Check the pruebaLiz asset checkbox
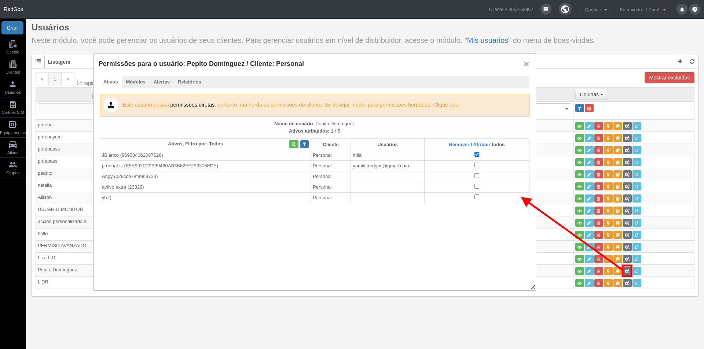 tap(477, 165)
